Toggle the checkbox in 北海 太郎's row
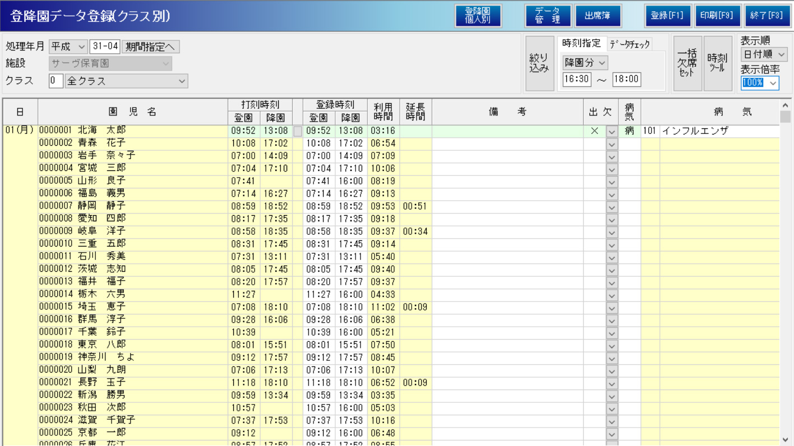 point(298,131)
